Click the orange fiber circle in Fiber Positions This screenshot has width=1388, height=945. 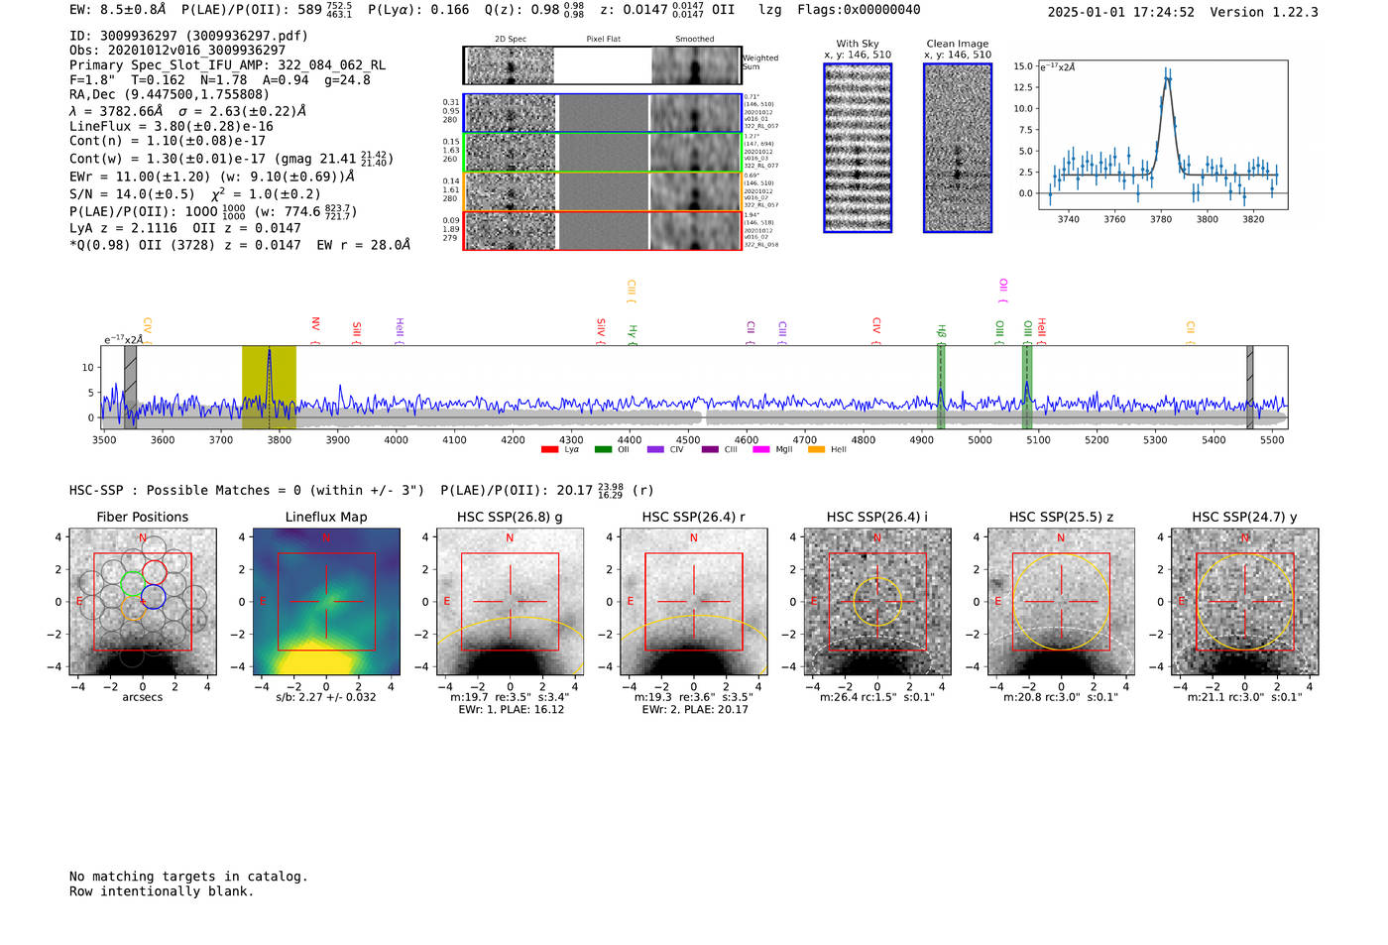pyautogui.click(x=132, y=608)
